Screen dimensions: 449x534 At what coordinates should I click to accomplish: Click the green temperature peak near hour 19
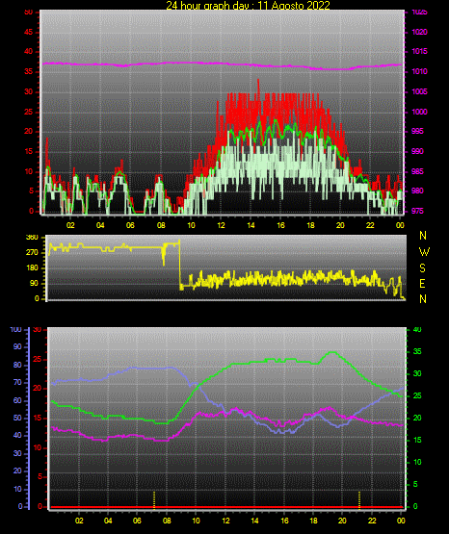point(332,352)
